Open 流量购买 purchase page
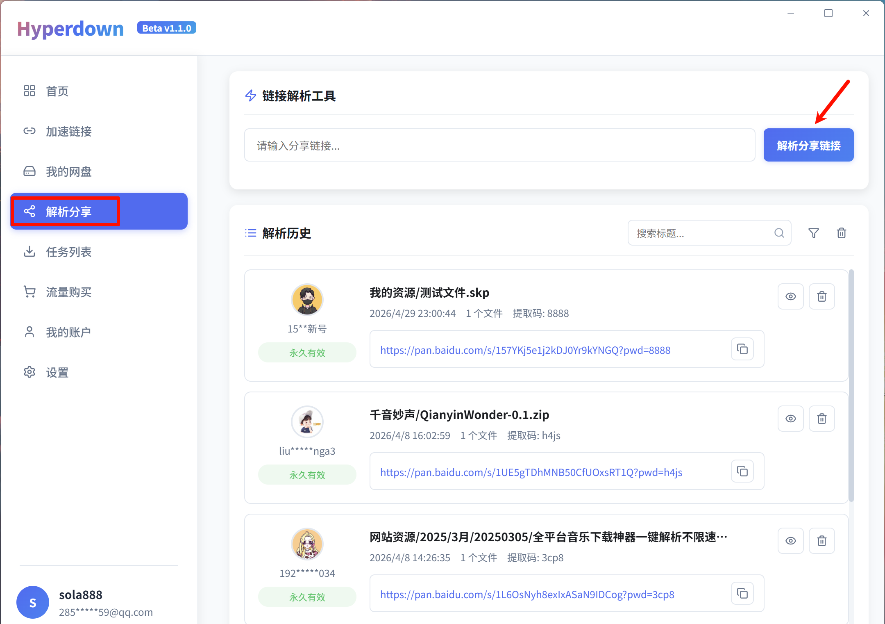The width and height of the screenshot is (885, 624). point(99,292)
